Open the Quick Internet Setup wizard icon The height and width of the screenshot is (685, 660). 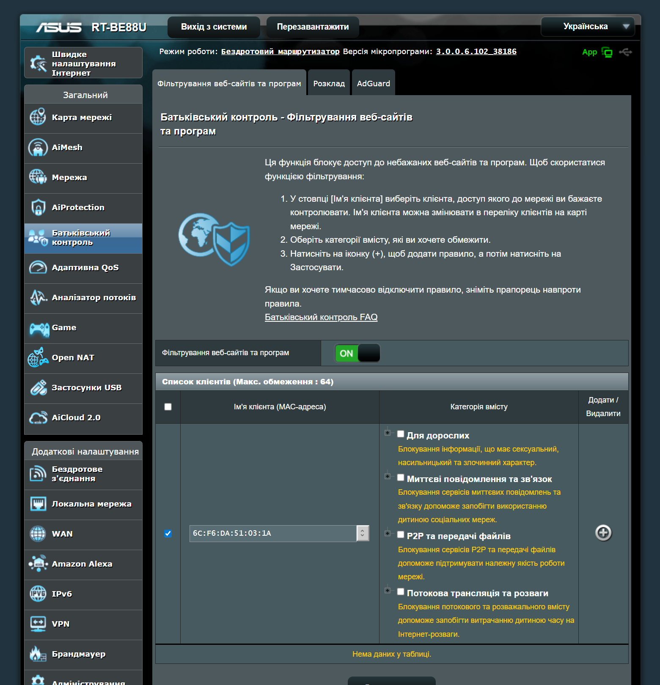[38, 63]
